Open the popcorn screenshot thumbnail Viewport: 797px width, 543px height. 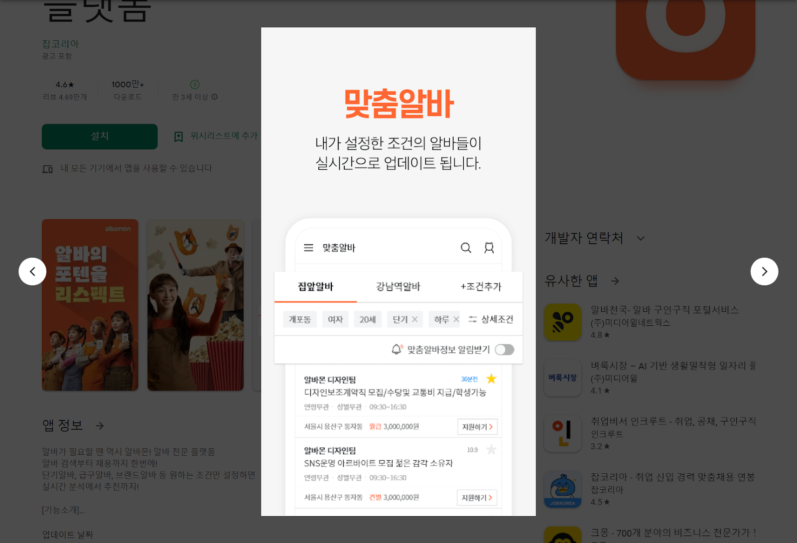tap(195, 305)
